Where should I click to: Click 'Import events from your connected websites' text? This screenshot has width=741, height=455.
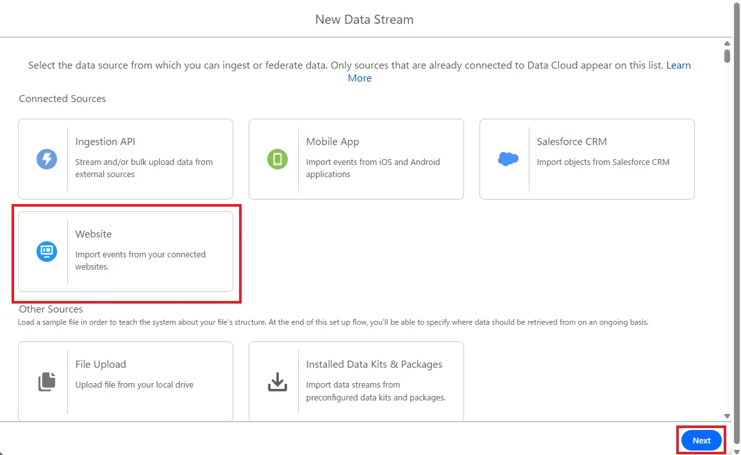point(140,261)
